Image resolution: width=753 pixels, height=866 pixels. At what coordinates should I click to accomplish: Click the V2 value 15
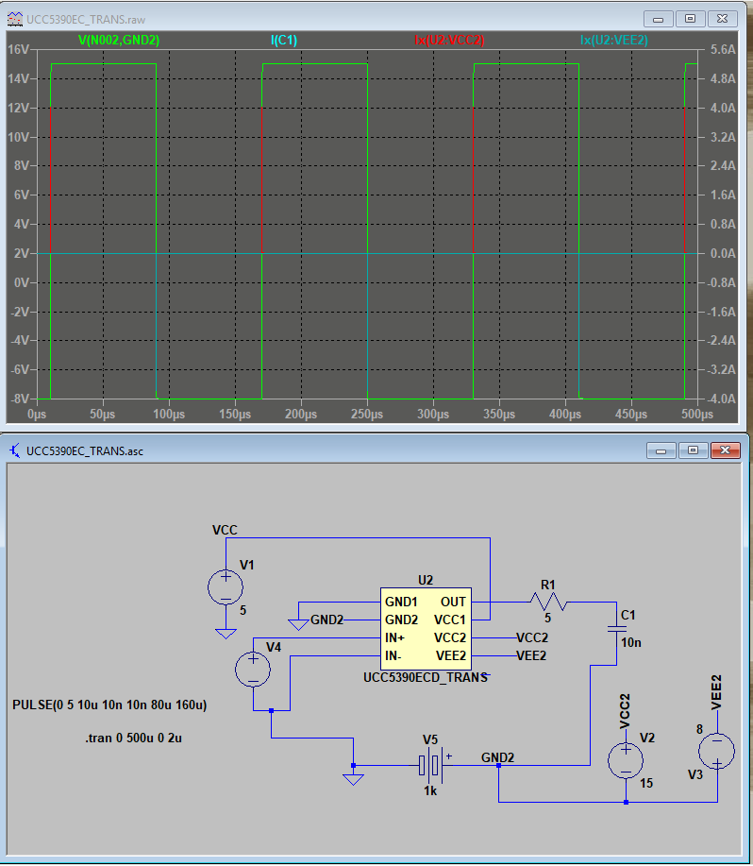click(646, 783)
